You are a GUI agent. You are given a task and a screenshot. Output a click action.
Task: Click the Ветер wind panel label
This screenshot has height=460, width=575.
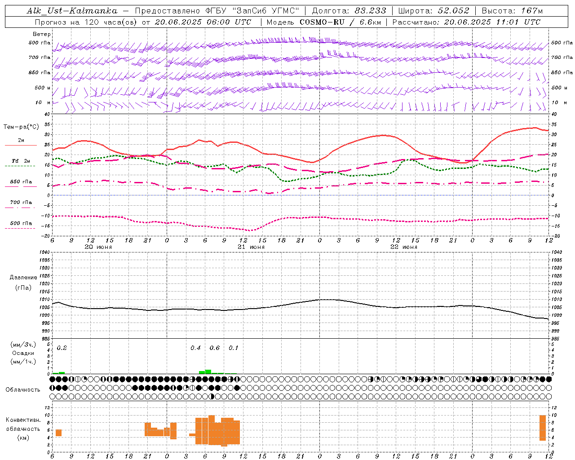42,34
